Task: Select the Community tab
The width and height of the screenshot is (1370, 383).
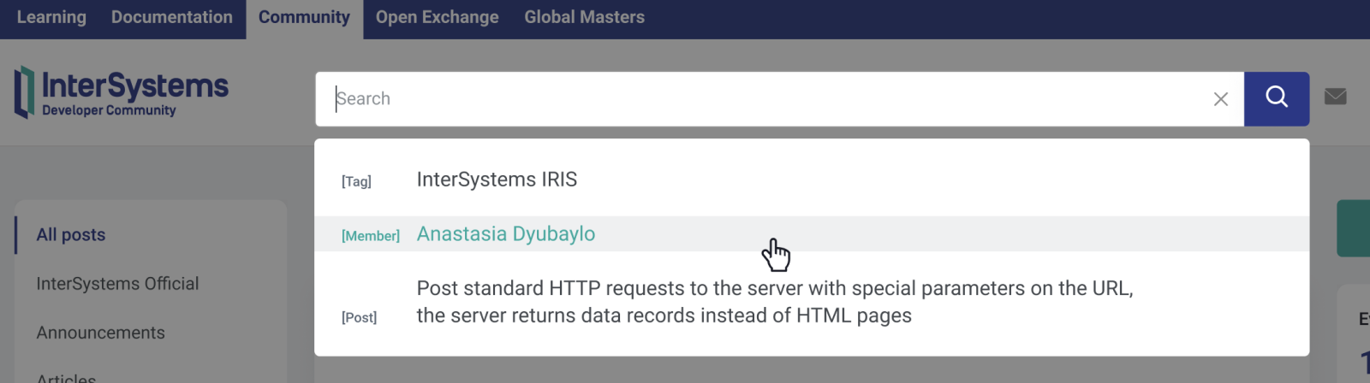Action: 304,18
